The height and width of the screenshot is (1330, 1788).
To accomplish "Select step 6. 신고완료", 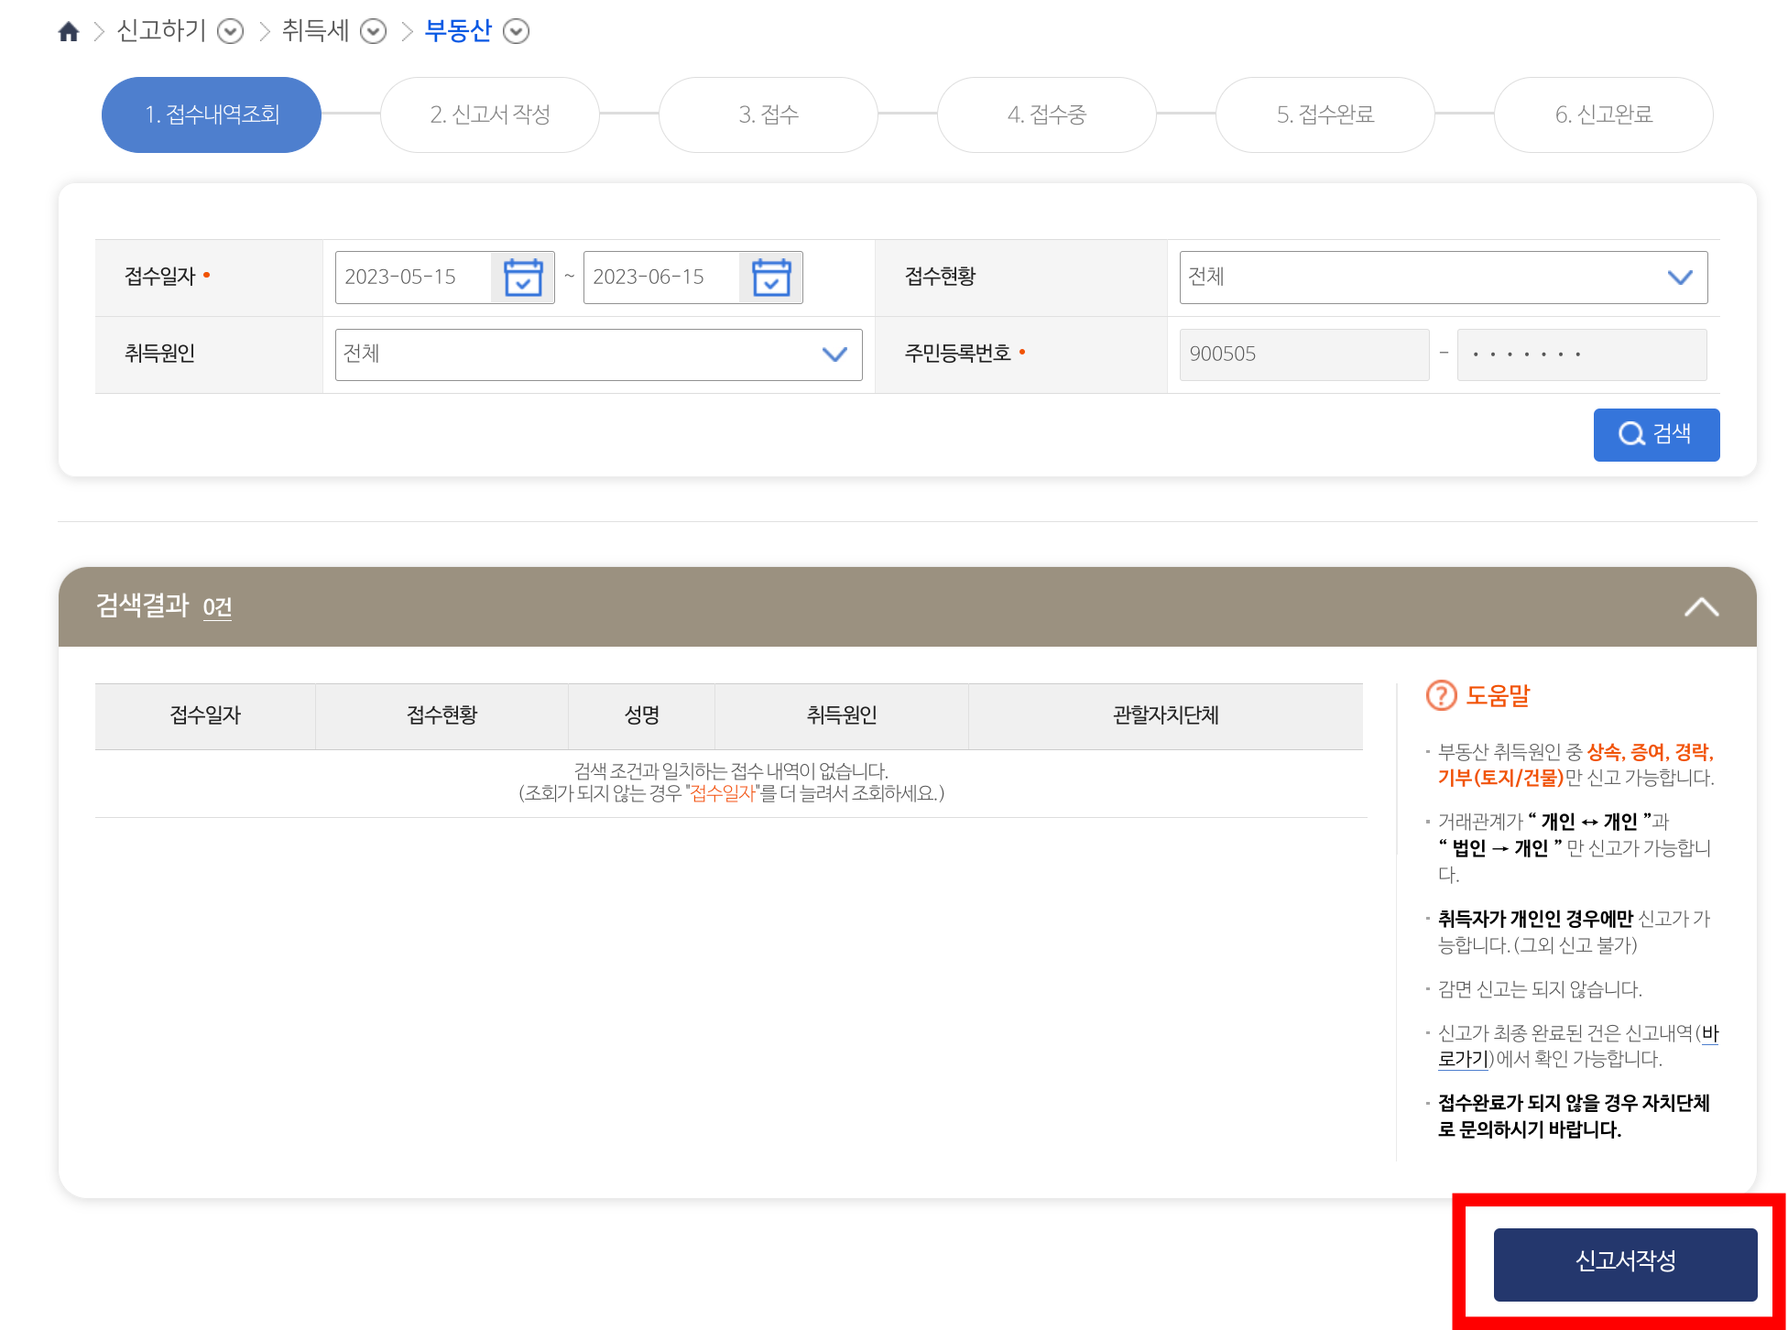I will pyautogui.click(x=1604, y=114).
